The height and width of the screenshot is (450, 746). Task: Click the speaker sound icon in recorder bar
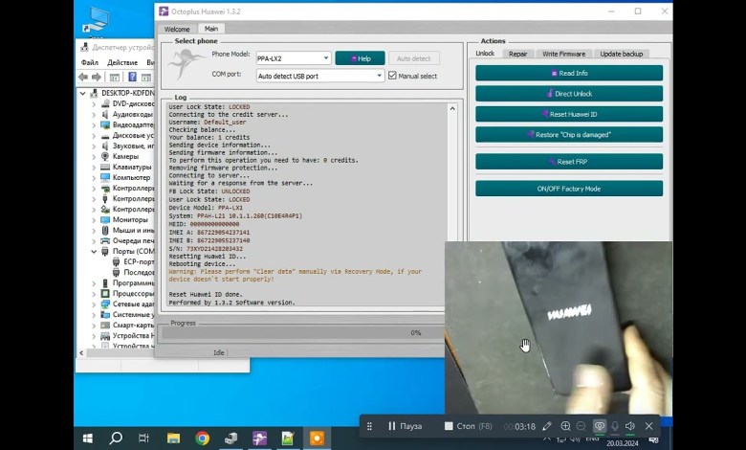(x=631, y=426)
